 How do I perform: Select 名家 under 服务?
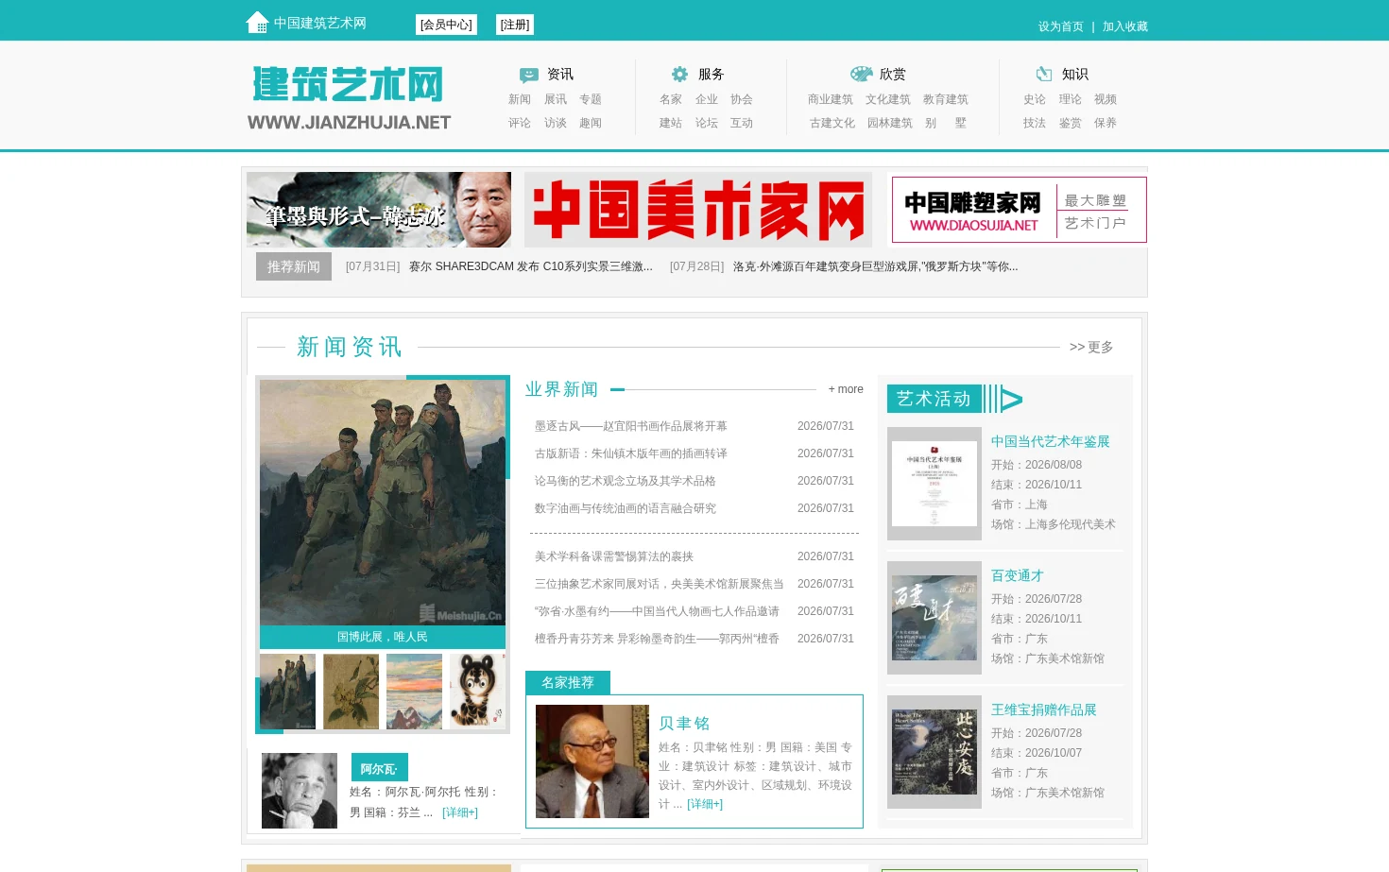click(x=671, y=99)
